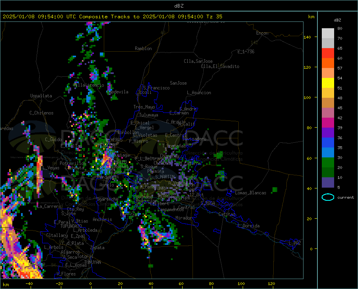Click the 'TUPUNGATO' map label
This screenshot has width=358, height=289.
click(x=71, y=226)
